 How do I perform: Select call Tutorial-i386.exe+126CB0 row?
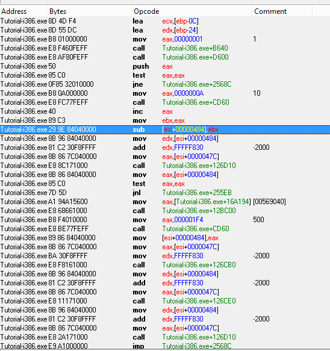point(165,265)
